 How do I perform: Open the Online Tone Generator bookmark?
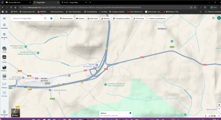coord(56,12)
